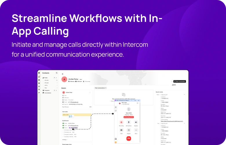The width and height of the screenshot is (226, 145).
Task: Click the email link in the Details card
Action: pos(73,102)
